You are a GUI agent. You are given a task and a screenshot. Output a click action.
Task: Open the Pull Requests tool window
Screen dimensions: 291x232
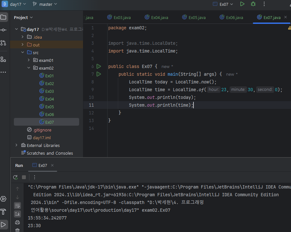click(3, 43)
